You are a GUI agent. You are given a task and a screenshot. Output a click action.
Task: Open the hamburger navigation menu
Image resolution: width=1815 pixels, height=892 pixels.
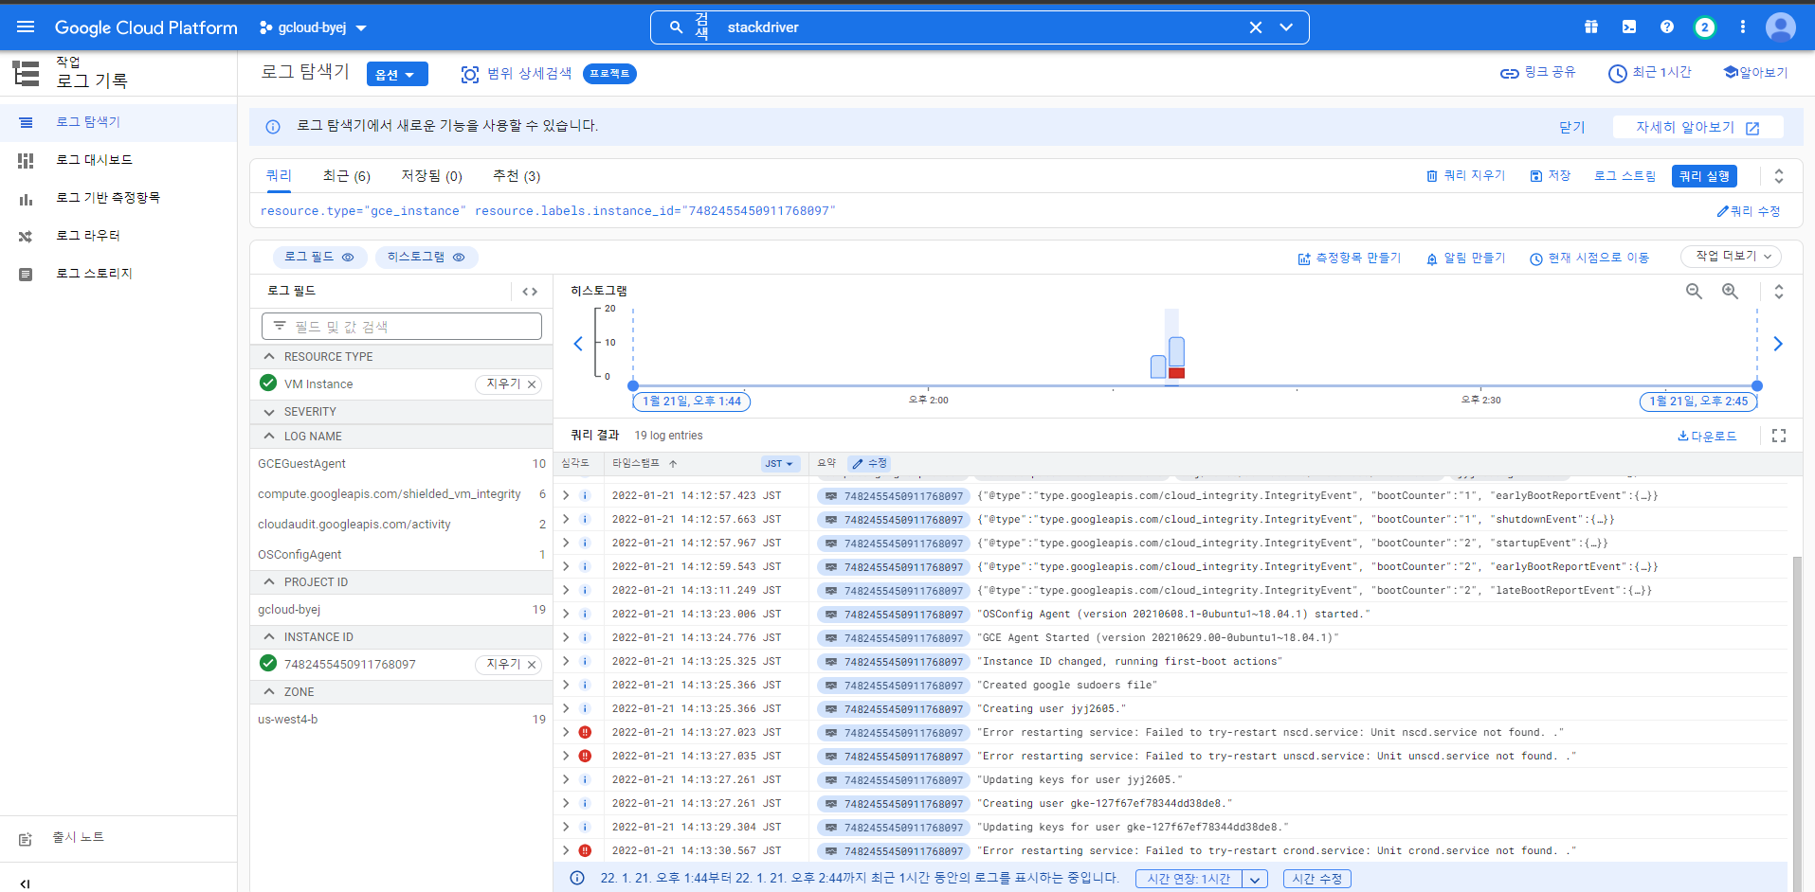click(x=26, y=27)
